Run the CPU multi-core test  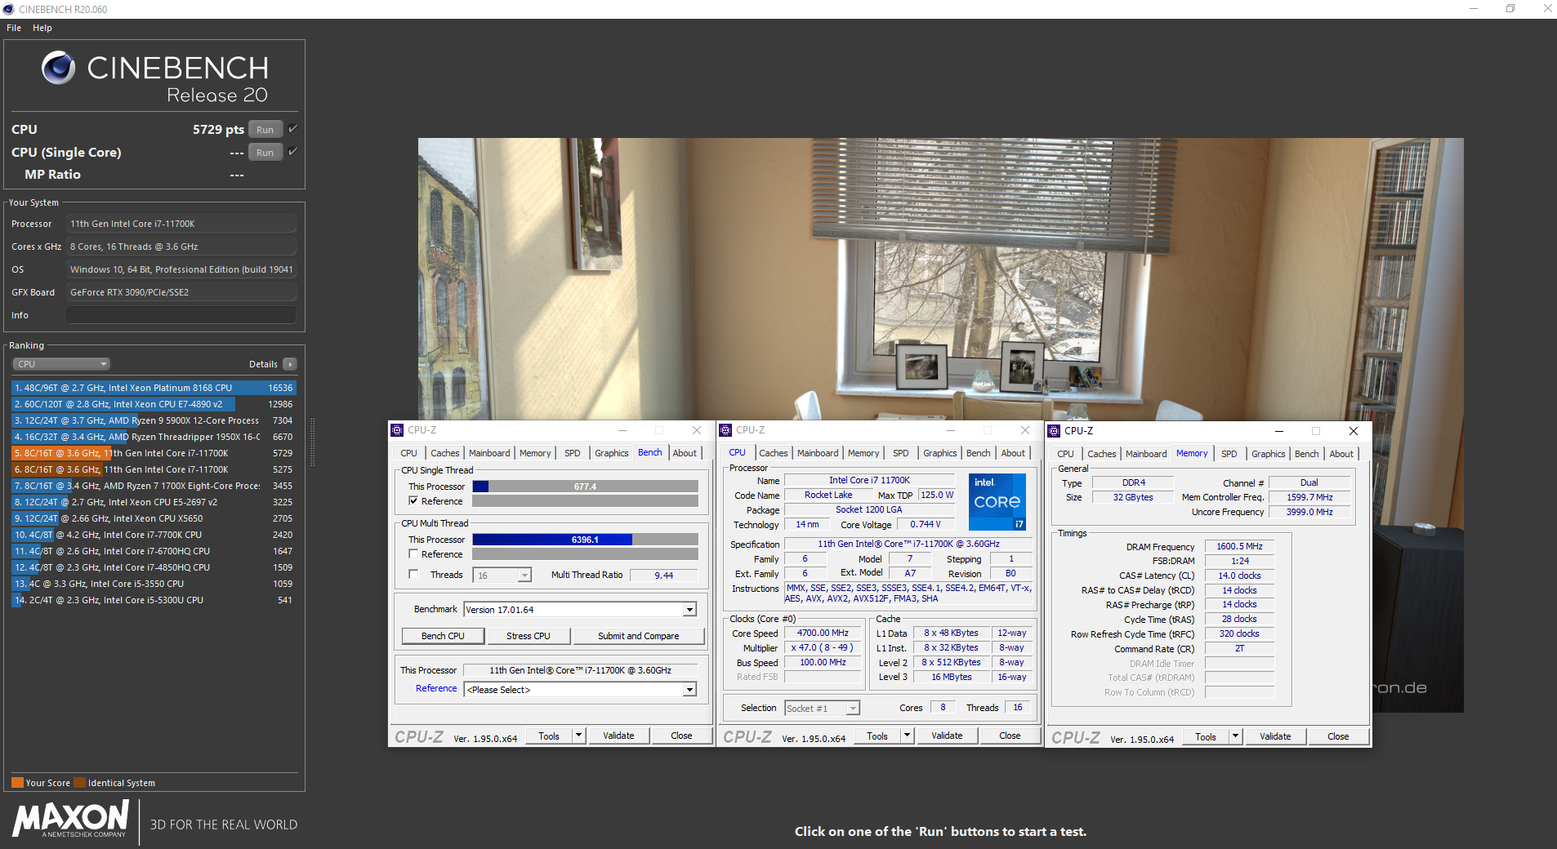265,129
